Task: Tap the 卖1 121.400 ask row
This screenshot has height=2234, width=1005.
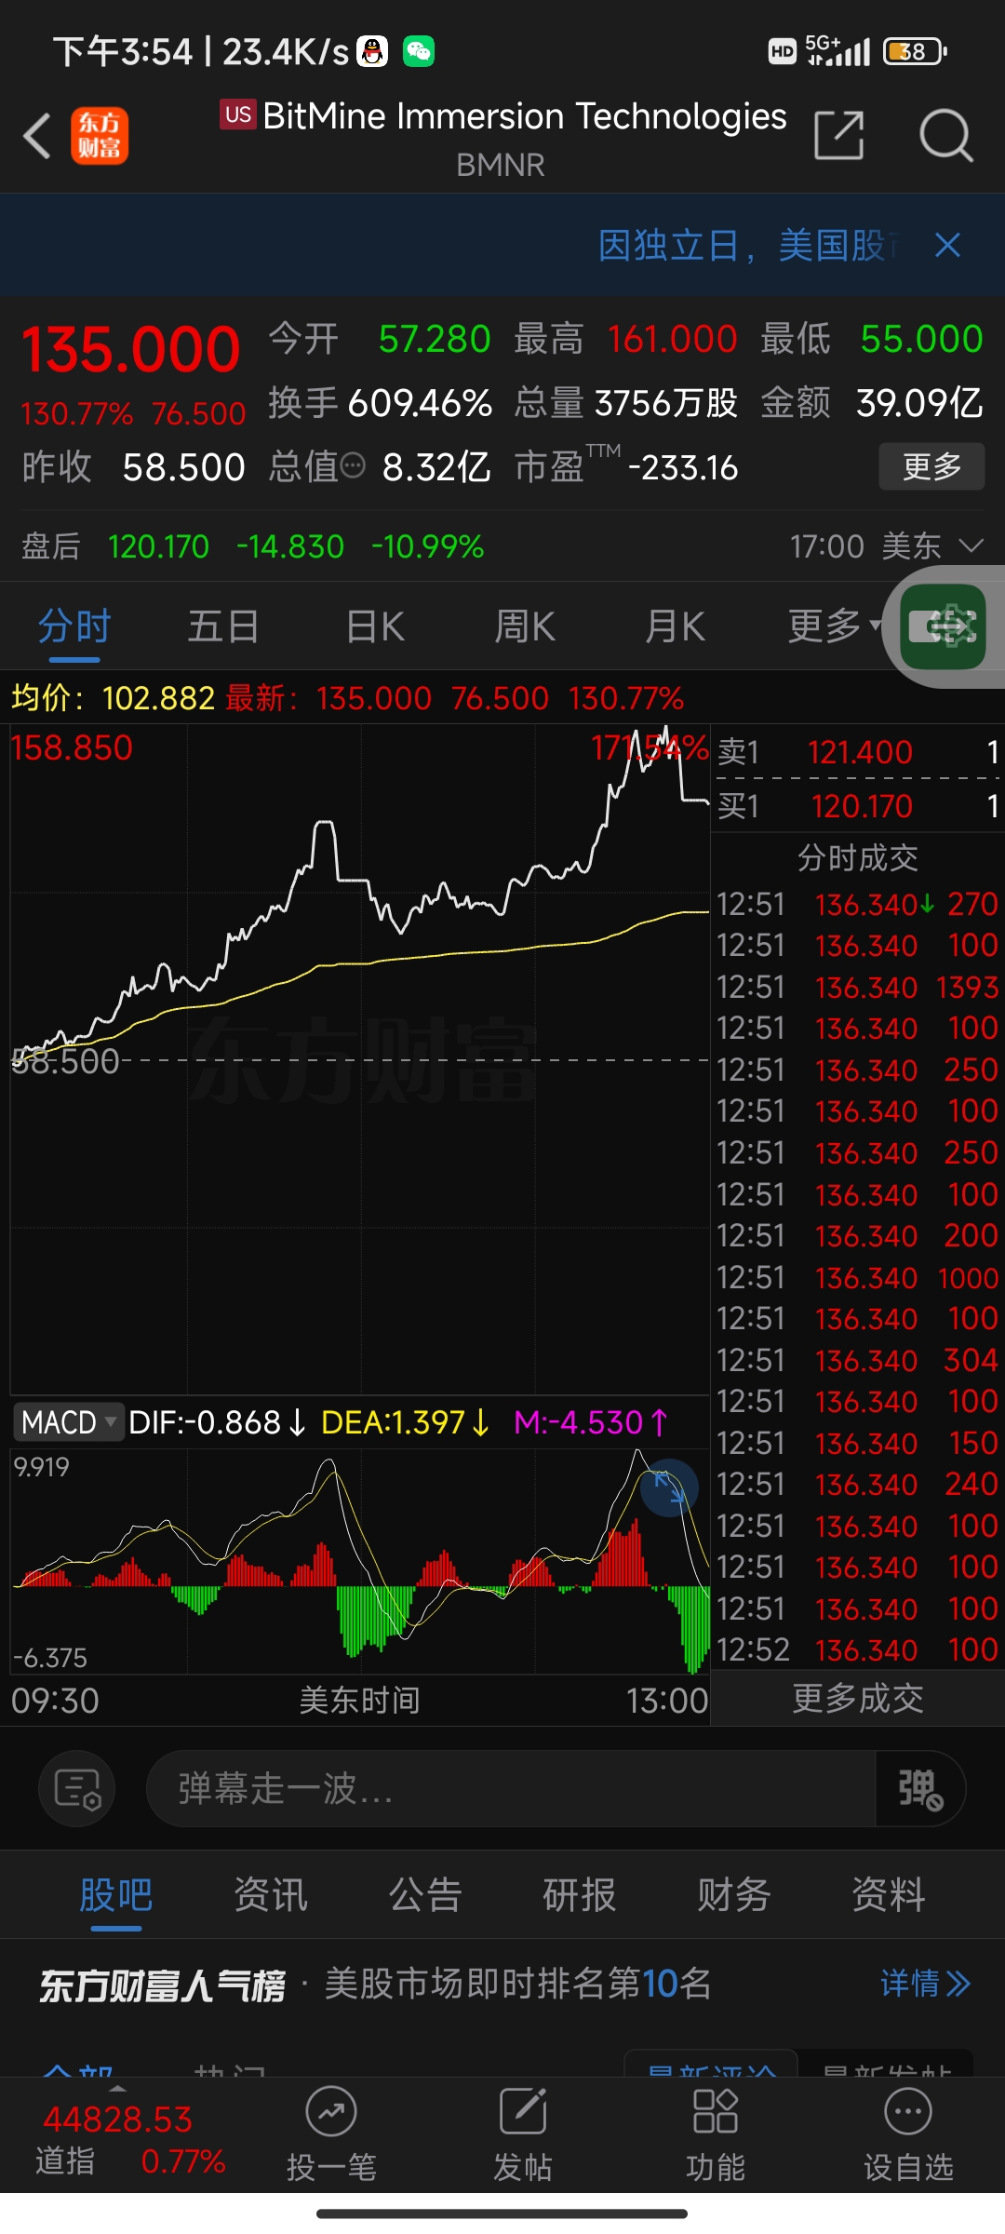Action: 857,752
